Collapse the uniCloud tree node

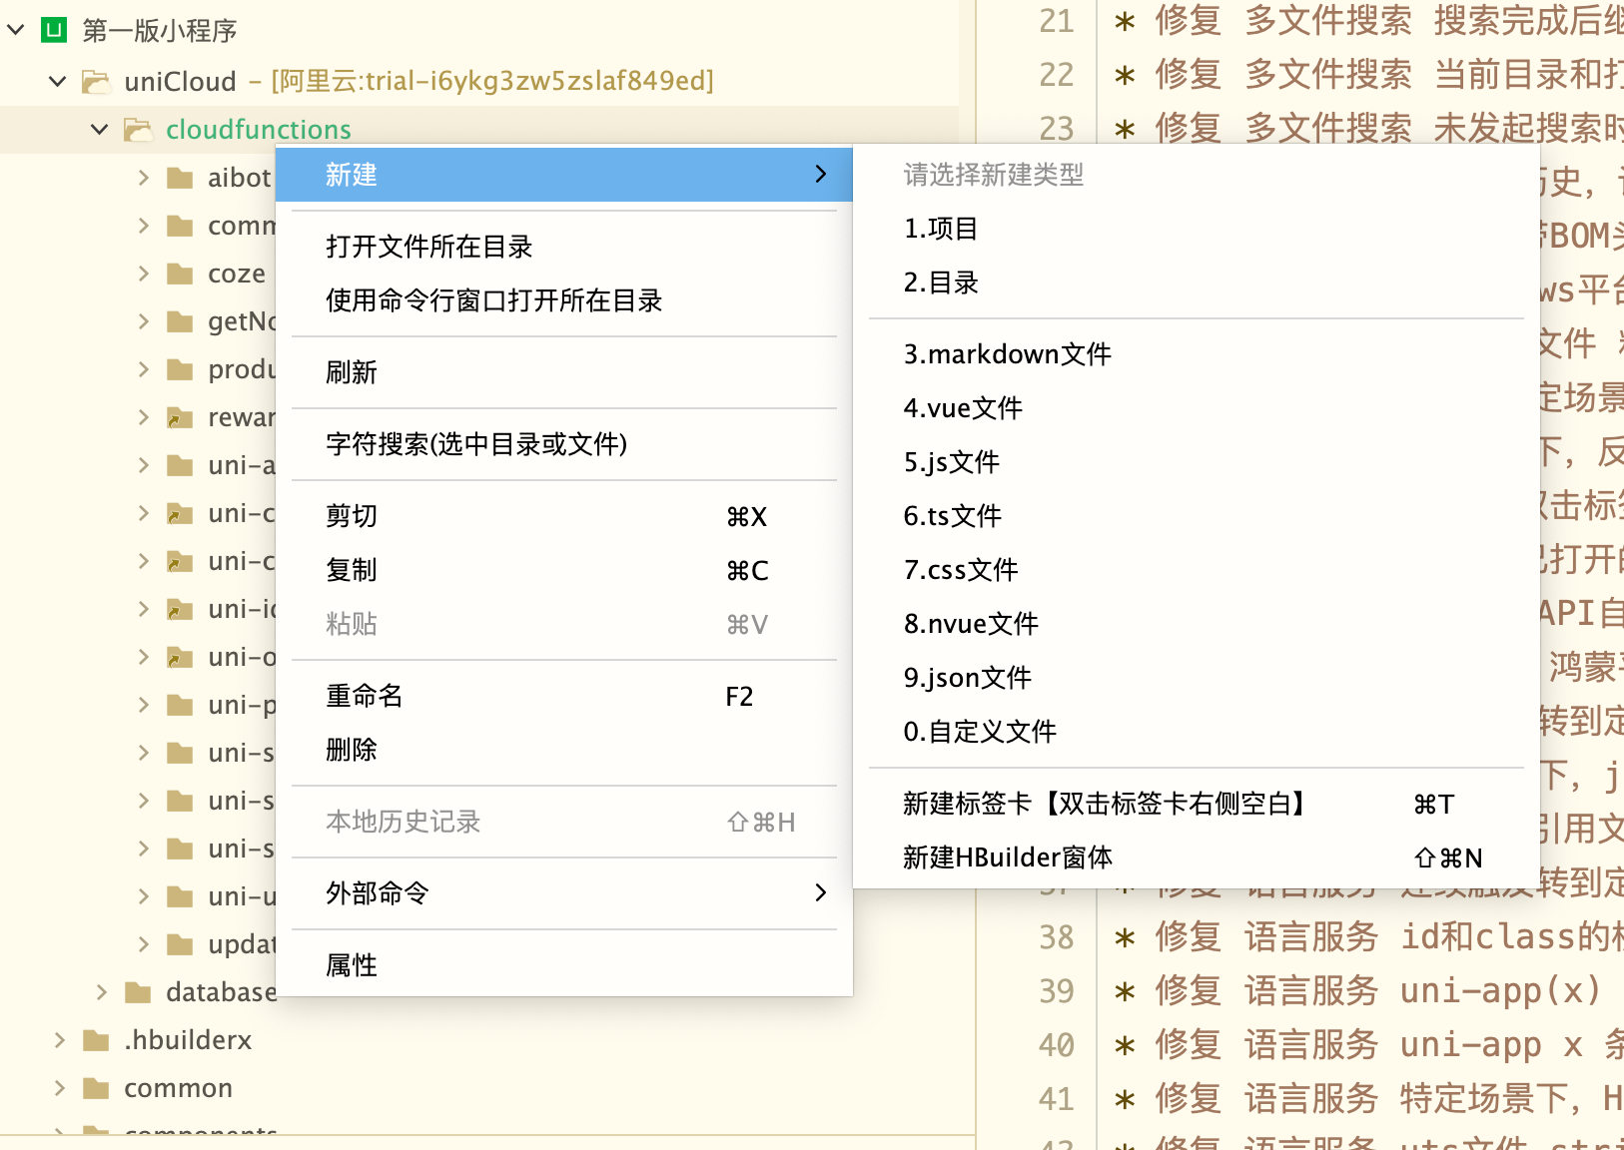coord(58,81)
